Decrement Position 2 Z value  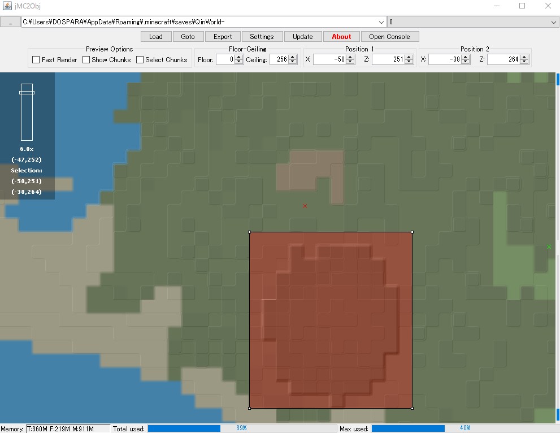(524, 62)
